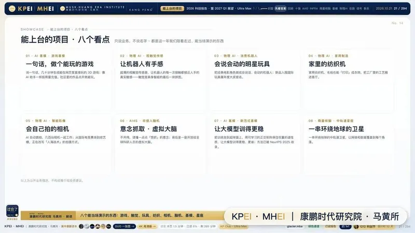Screen dimensions: 415x233
Task: Click the fifth round avatar in bottom bar
Action: [103, 226]
